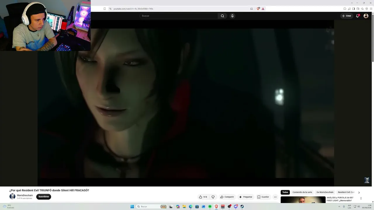
Task: Switch the ESP LAA keyboard language
Action: click(349, 206)
